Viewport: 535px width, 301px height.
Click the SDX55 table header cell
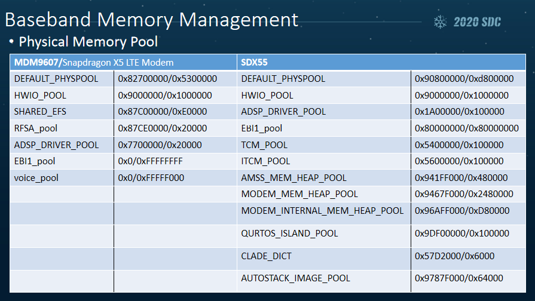[x=255, y=62]
